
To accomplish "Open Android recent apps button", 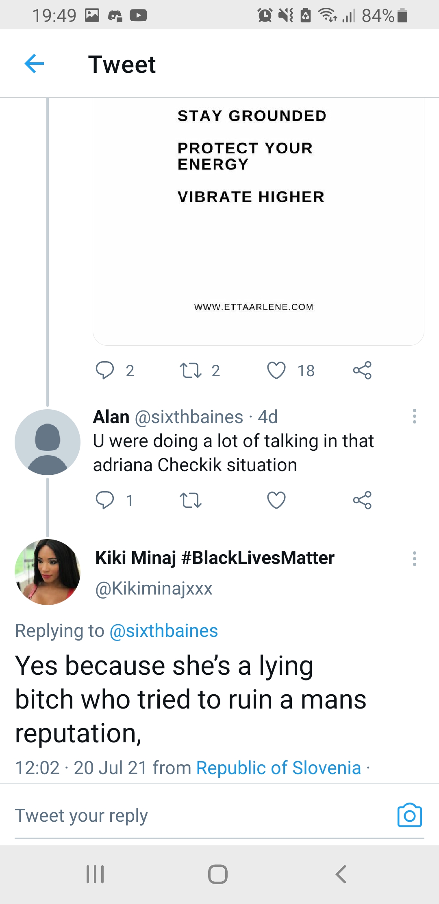I will click(95, 874).
